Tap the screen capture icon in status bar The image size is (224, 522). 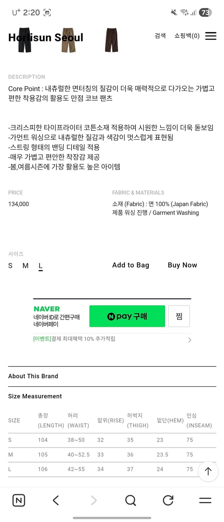pyautogui.click(x=47, y=12)
